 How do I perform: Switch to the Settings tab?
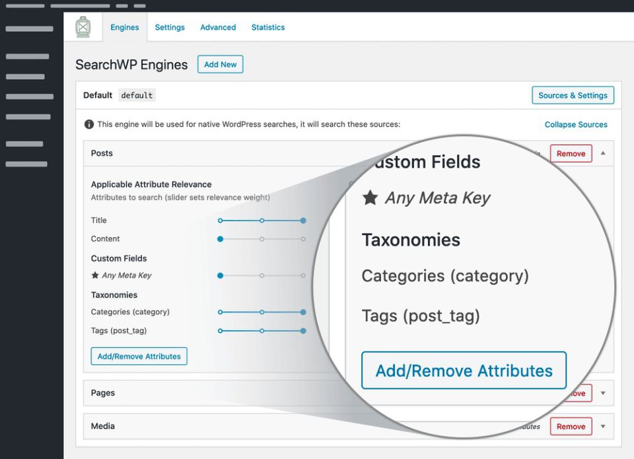point(170,27)
